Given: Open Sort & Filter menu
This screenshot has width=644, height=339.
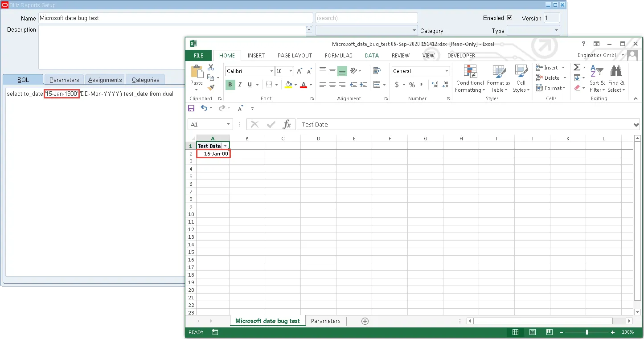Looking at the screenshot, I should (x=597, y=78).
